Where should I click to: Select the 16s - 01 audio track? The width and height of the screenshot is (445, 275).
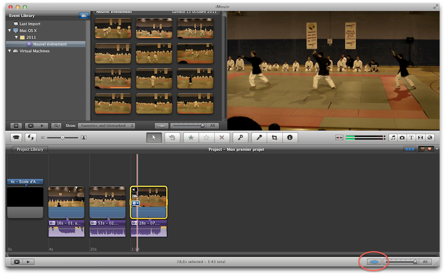[x=66, y=228]
